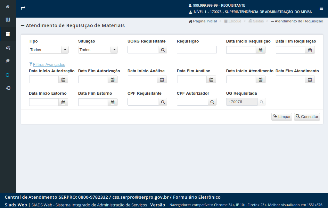Open the gears settings icon in sidebar
Screen dimensions: 328x208
(x=8, y=48)
